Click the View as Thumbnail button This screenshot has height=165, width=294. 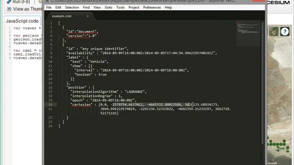click(x=24, y=9)
